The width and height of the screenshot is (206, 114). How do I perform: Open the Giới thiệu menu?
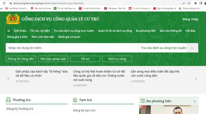tap(20, 31)
